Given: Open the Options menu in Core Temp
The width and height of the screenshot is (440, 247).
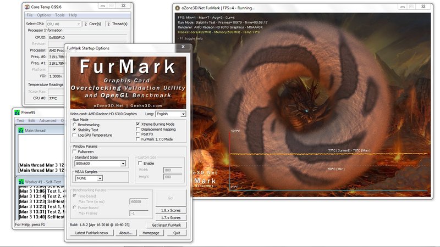Looking at the screenshot, I should point(44,15).
